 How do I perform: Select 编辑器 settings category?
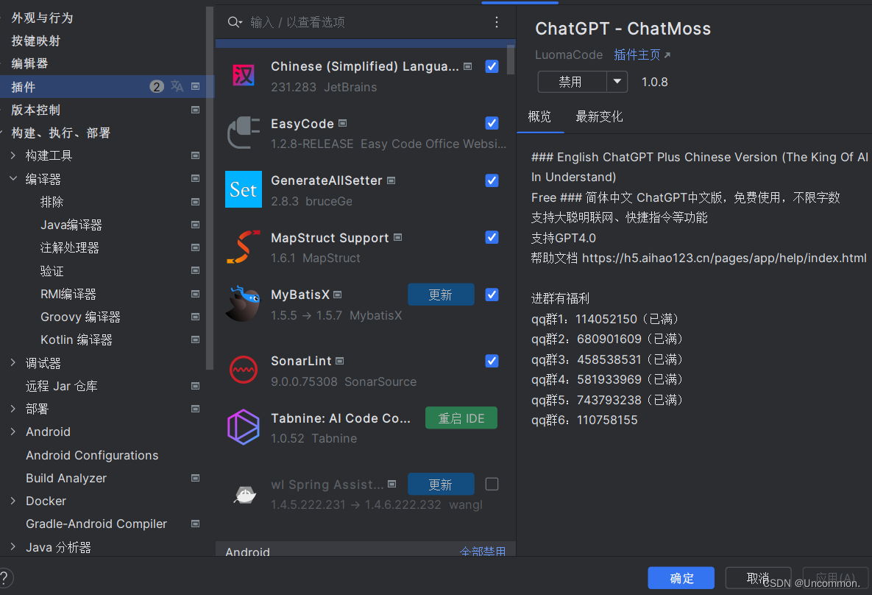(x=29, y=63)
